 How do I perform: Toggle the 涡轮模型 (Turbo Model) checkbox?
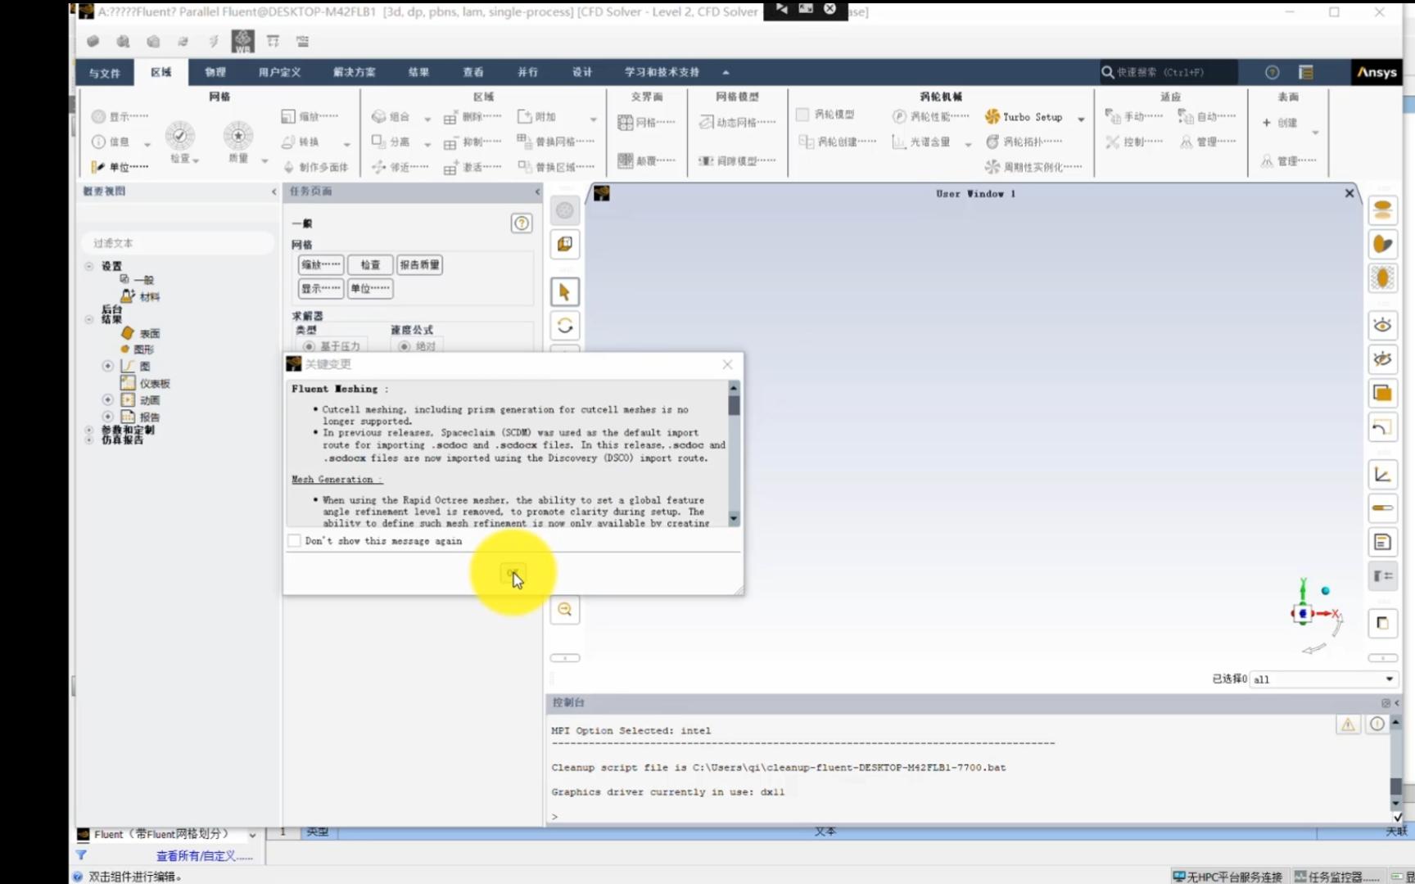tap(802, 115)
